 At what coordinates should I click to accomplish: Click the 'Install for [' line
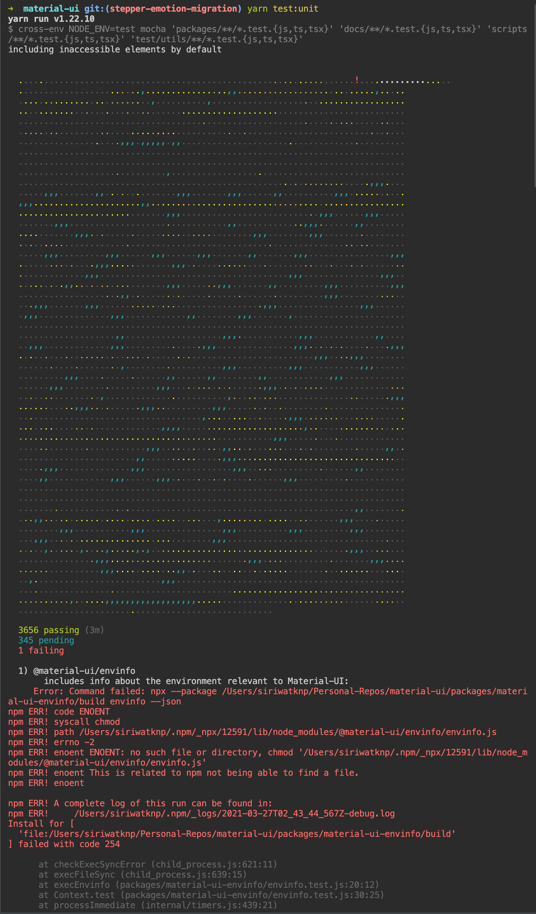(41, 824)
